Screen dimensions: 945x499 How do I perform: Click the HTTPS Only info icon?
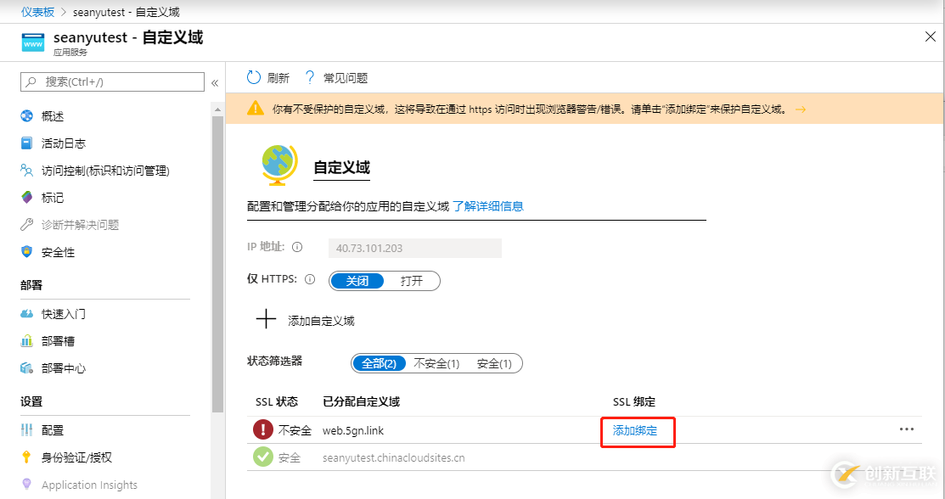(310, 280)
